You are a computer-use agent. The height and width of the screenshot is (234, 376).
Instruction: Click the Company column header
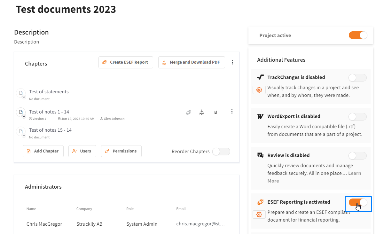point(84,209)
